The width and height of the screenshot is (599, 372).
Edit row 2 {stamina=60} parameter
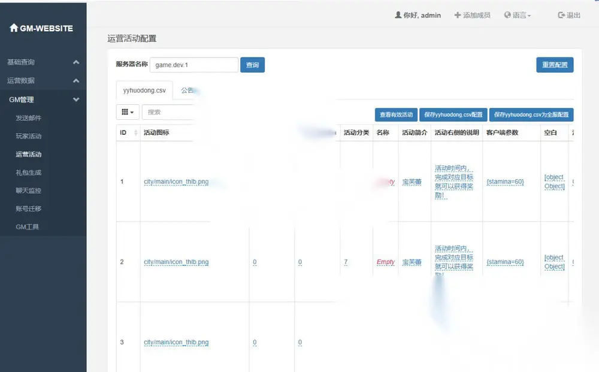[x=505, y=262]
